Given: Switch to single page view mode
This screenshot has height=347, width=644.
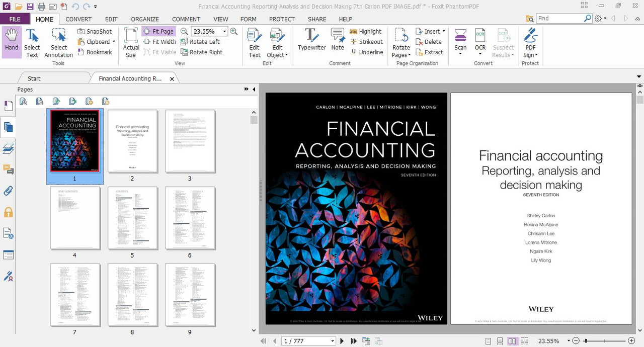Looking at the screenshot, I should 488,341.
